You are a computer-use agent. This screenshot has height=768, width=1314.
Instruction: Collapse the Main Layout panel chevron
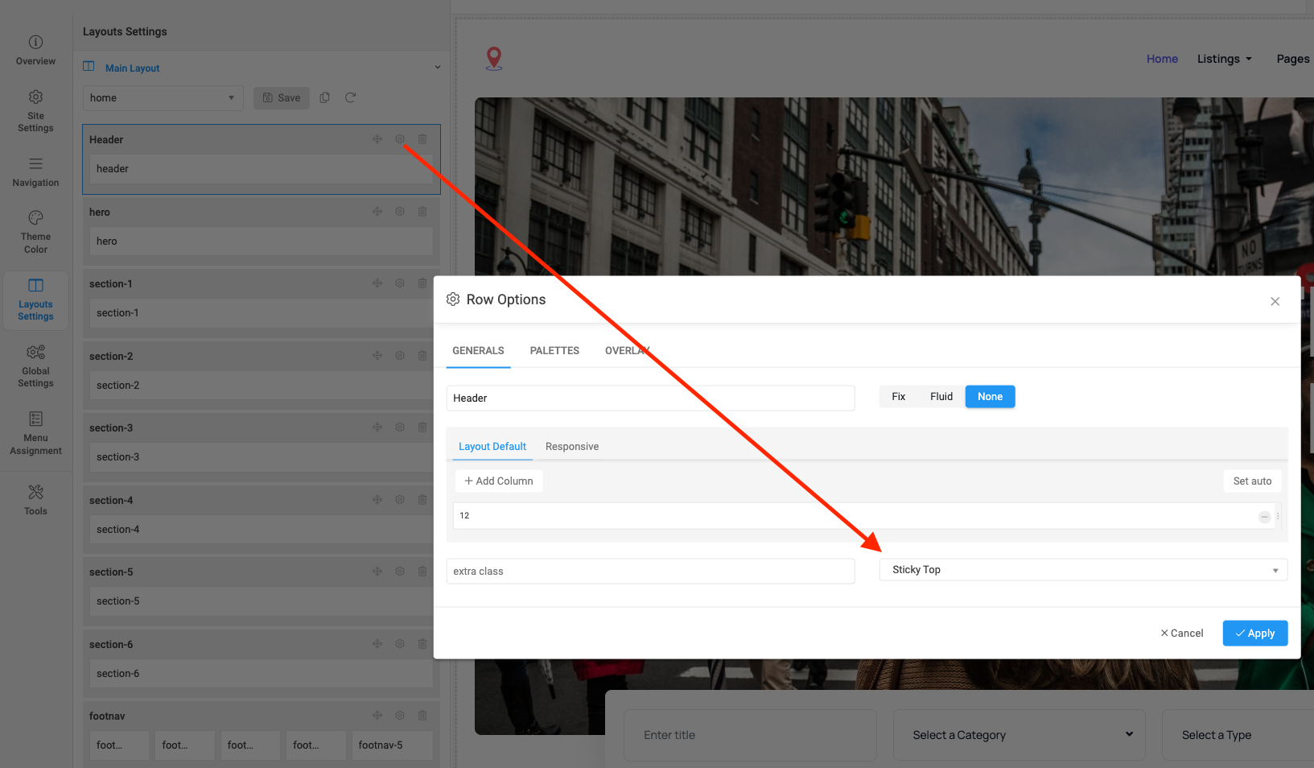(x=438, y=68)
